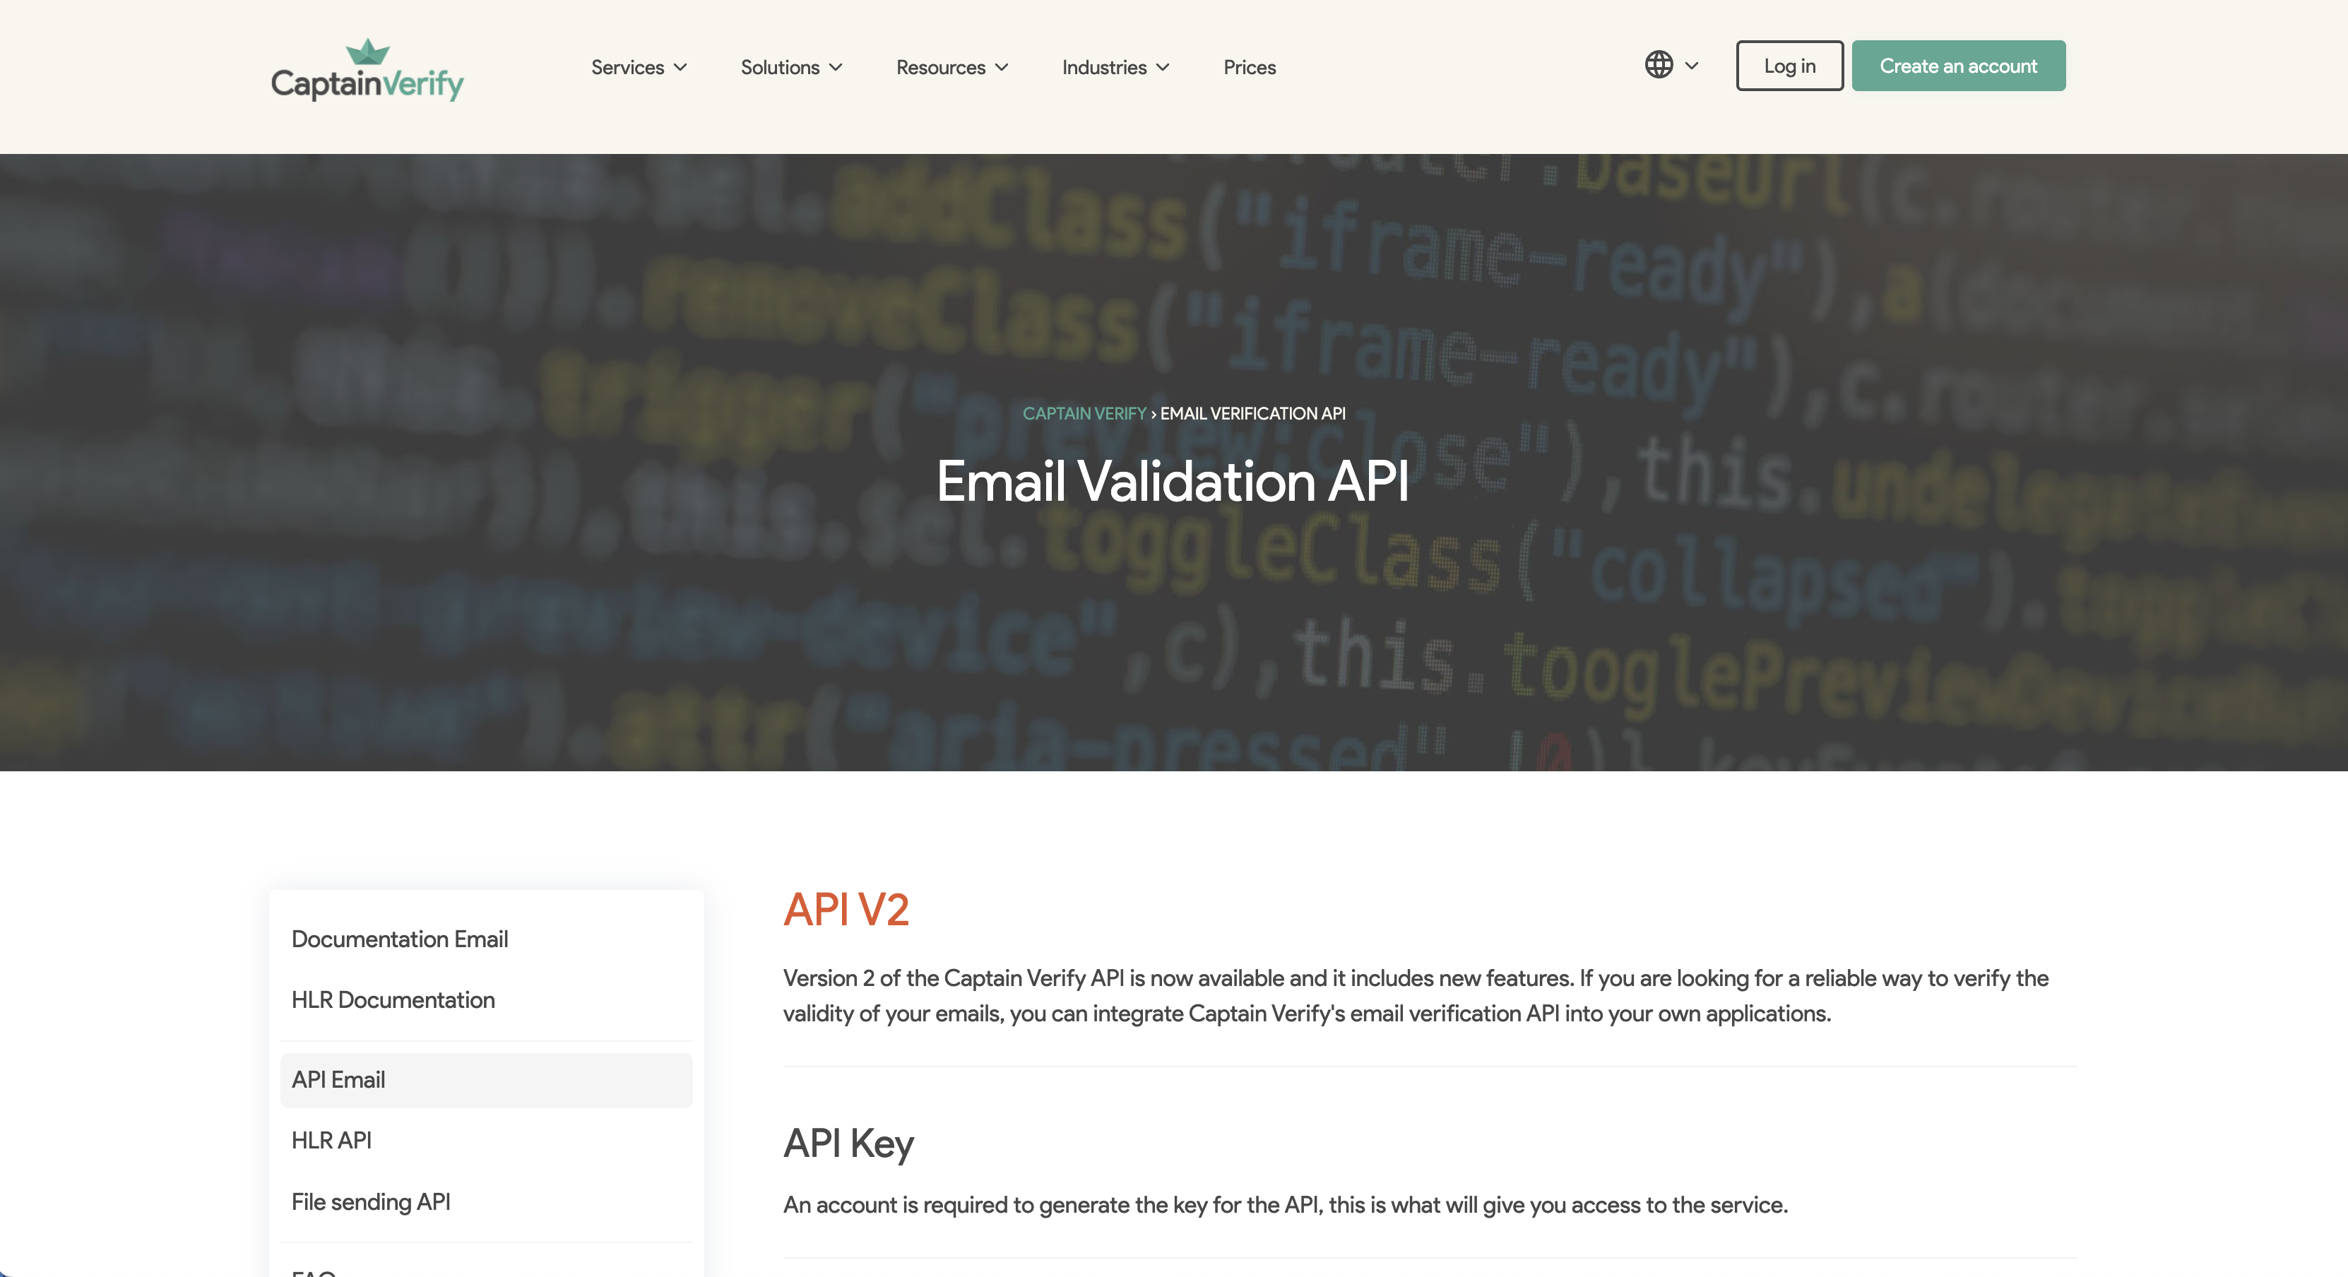Open the globe language selector icon
2348x1277 pixels.
(1659, 65)
